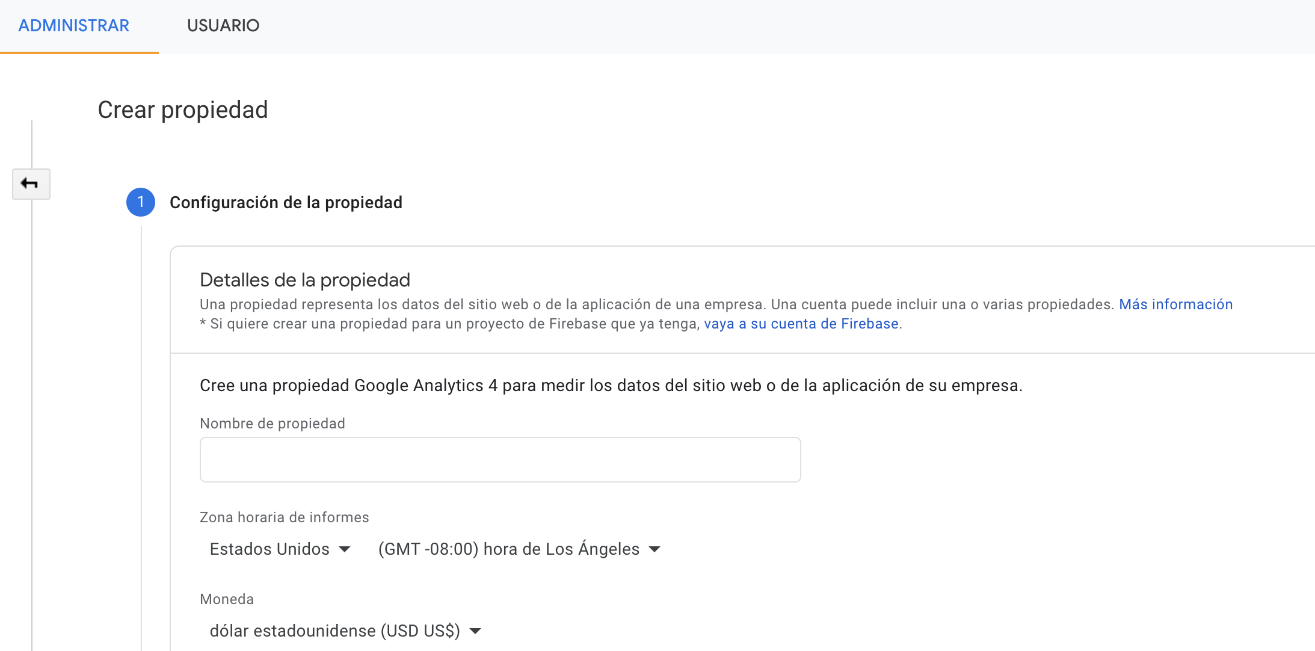The height and width of the screenshot is (651, 1315).
Task: Focus the Nombre de propiedad text field
Action: coord(500,460)
